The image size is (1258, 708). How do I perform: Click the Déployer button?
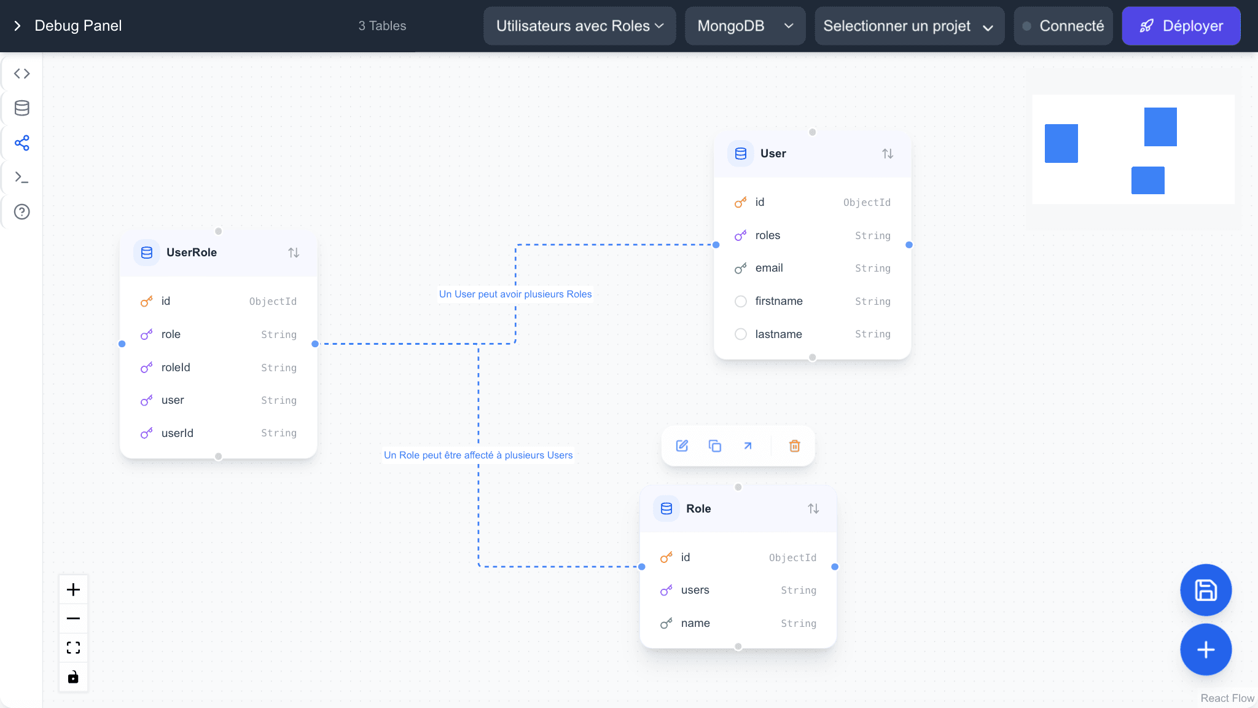1181,26
